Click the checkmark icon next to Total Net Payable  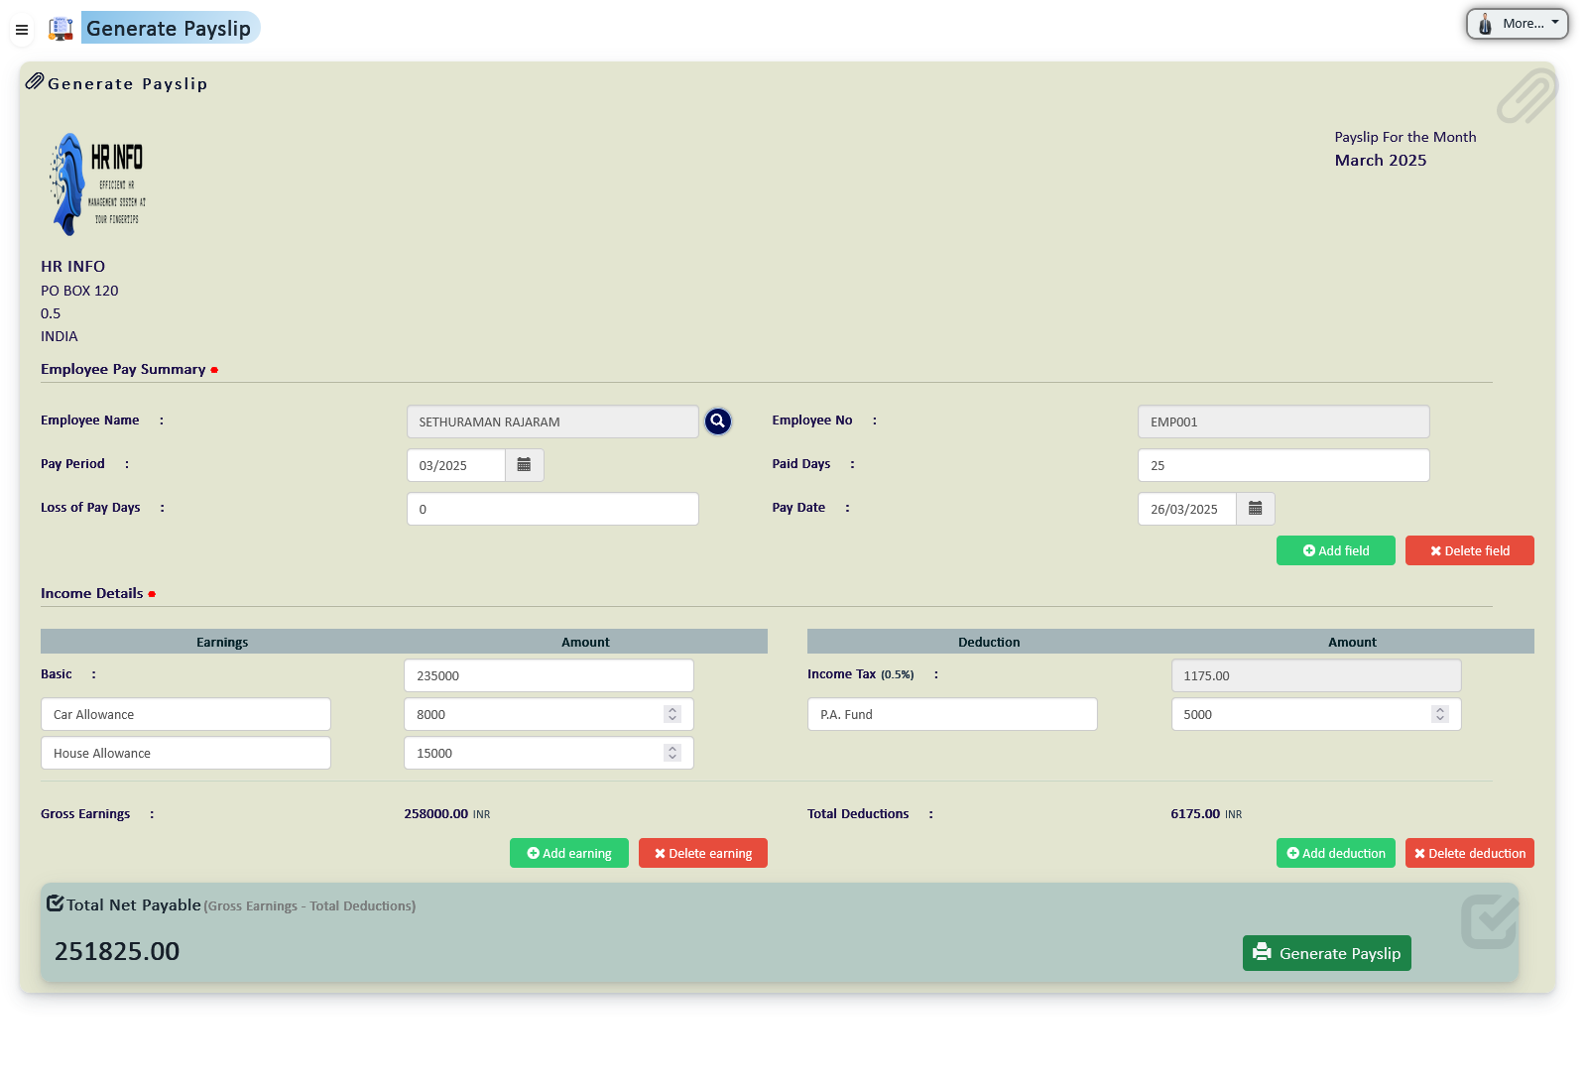(56, 903)
